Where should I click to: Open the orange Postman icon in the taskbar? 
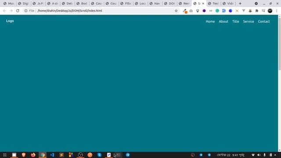click(90, 155)
